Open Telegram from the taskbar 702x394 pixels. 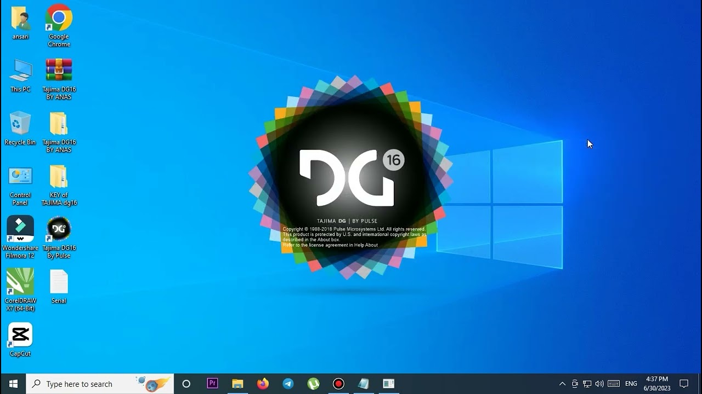tap(288, 384)
